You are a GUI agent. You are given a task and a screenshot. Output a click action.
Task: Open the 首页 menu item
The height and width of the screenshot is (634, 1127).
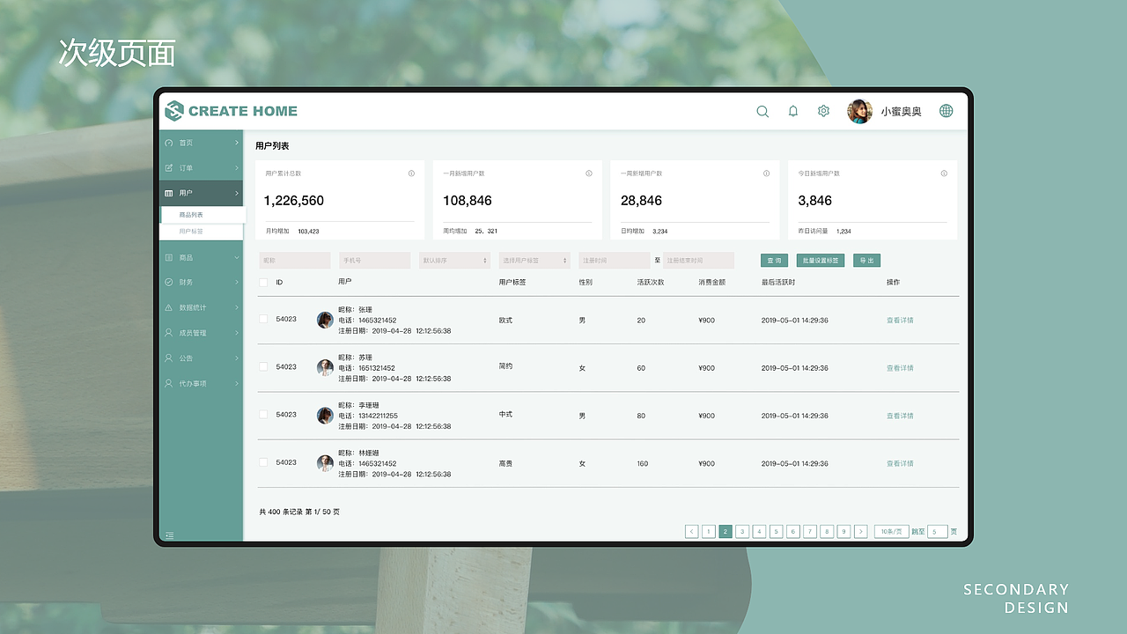(x=201, y=143)
